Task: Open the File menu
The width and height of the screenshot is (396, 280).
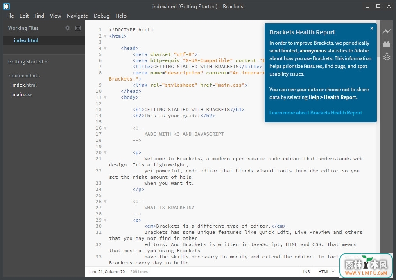Action: point(10,16)
